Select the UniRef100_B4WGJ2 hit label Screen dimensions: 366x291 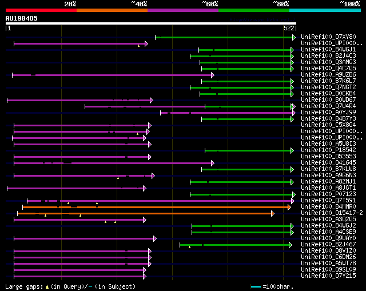point(328,226)
